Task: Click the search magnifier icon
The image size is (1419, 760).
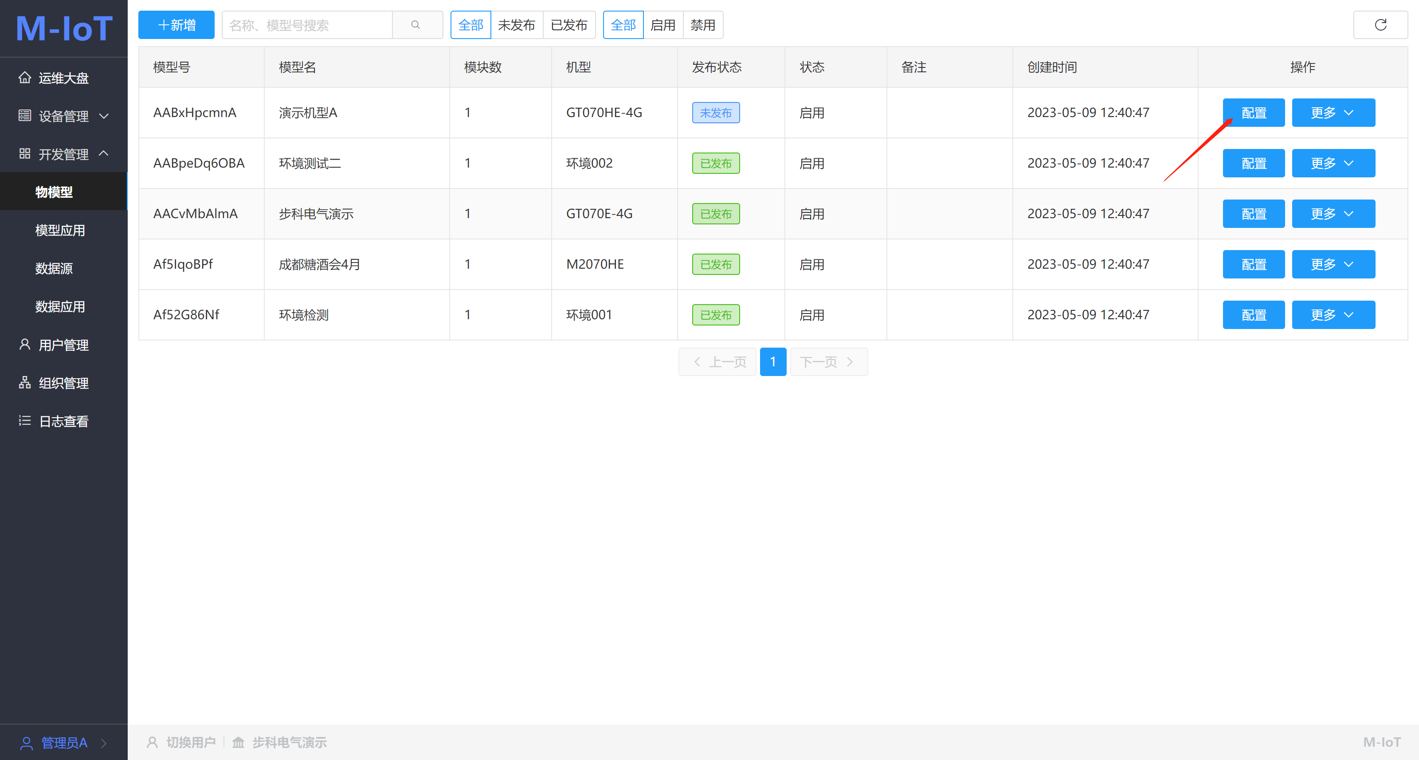Action: [x=416, y=25]
